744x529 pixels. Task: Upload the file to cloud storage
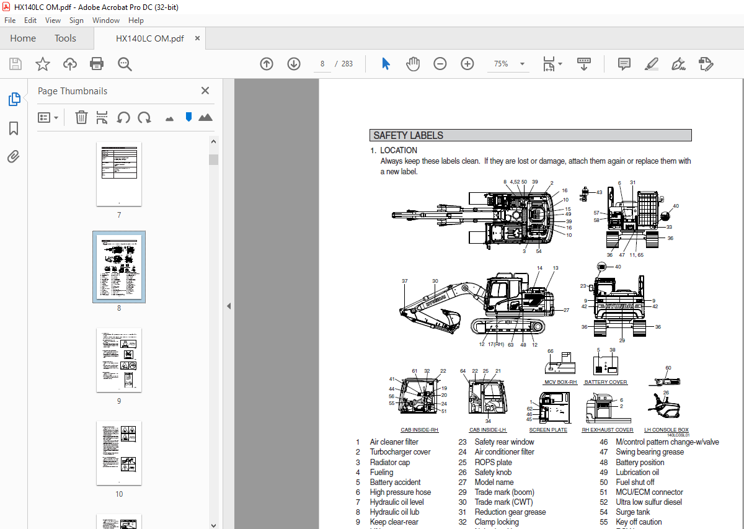tap(69, 64)
